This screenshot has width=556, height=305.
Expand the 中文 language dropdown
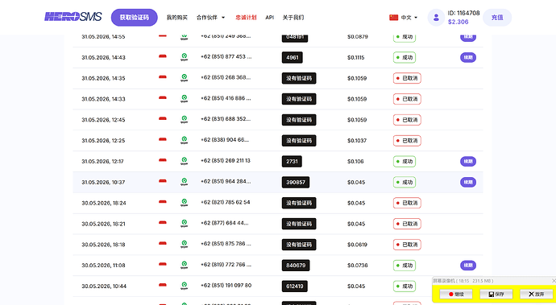(416, 18)
